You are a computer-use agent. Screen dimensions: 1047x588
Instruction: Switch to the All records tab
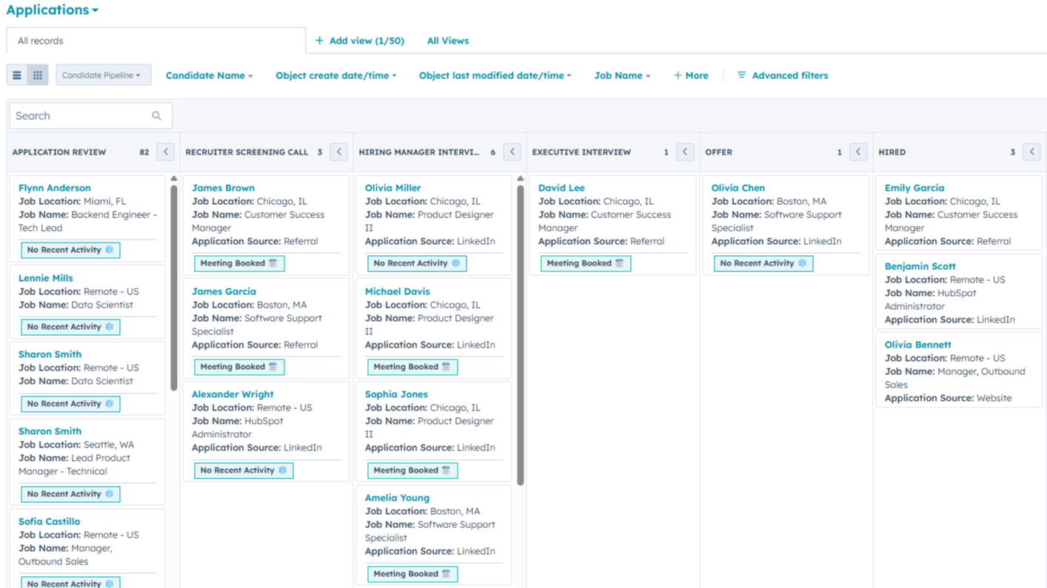(39, 41)
